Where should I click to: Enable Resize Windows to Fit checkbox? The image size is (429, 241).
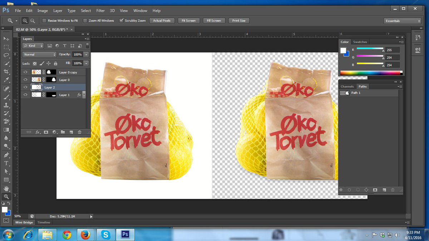pos(44,21)
